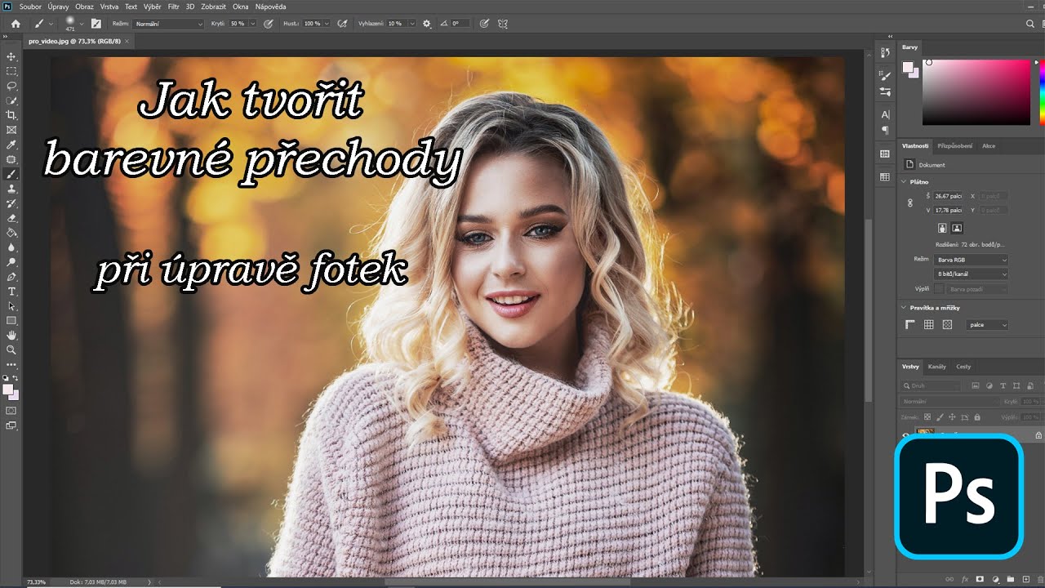Image resolution: width=1045 pixels, height=588 pixels.
Task: Toggle Quick Mask mode
Action: (x=11, y=410)
